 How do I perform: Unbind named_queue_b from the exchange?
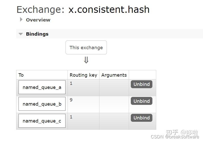[x=142, y=101]
